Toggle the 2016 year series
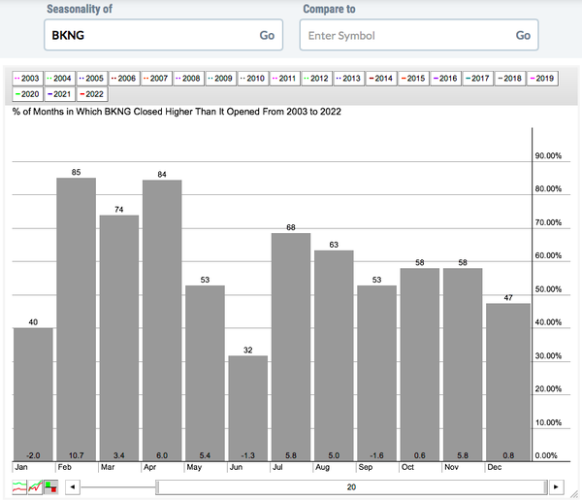This screenshot has width=582, height=502. 446,79
